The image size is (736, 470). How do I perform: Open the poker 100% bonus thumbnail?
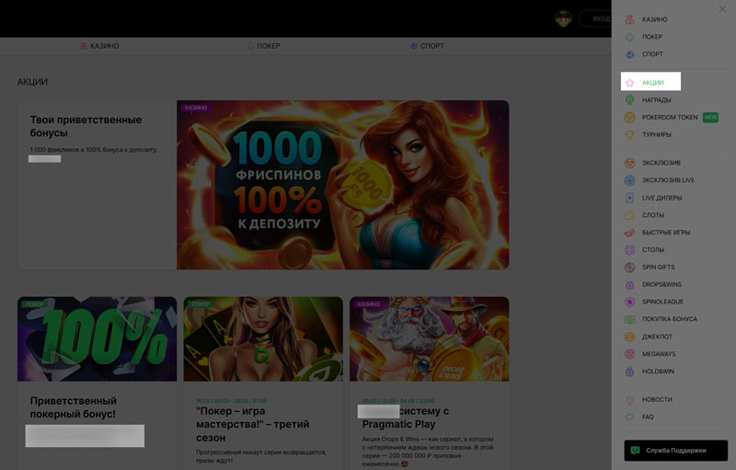point(97,338)
